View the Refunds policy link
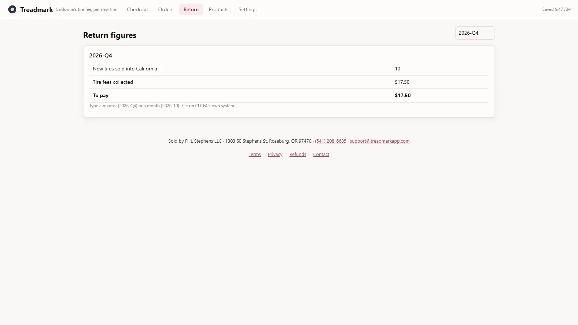The width and height of the screenshot is (578, 325). (x=298, y=155)
